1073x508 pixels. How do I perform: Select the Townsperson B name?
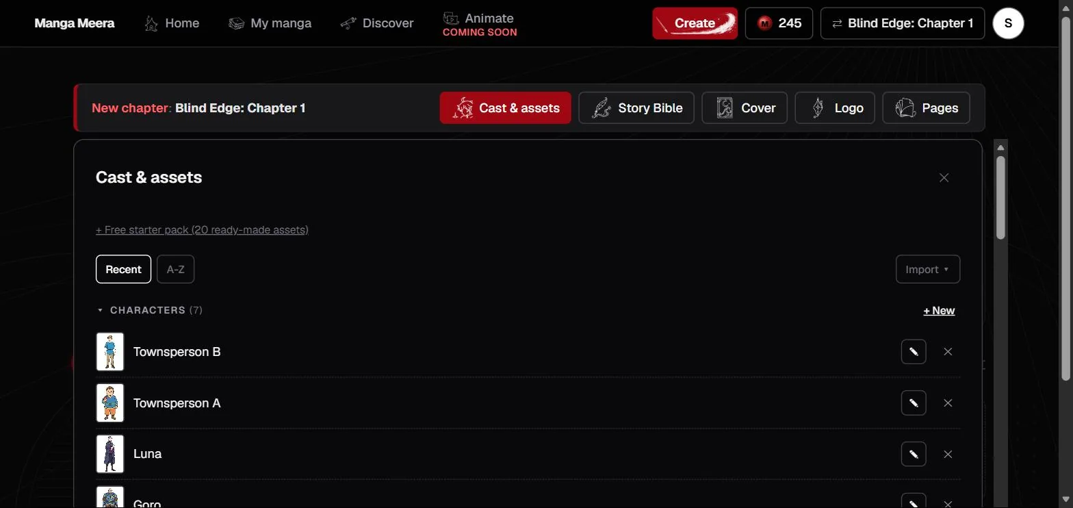(177, 352)
